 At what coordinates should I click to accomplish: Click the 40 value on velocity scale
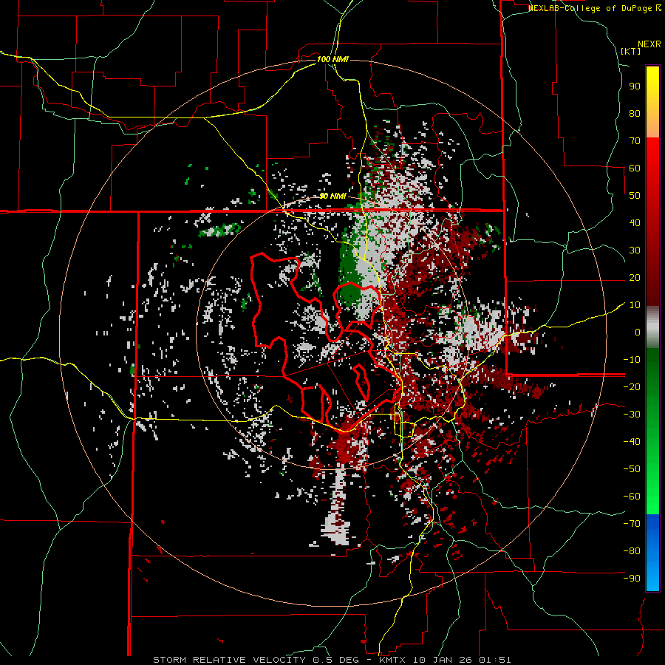635,222
